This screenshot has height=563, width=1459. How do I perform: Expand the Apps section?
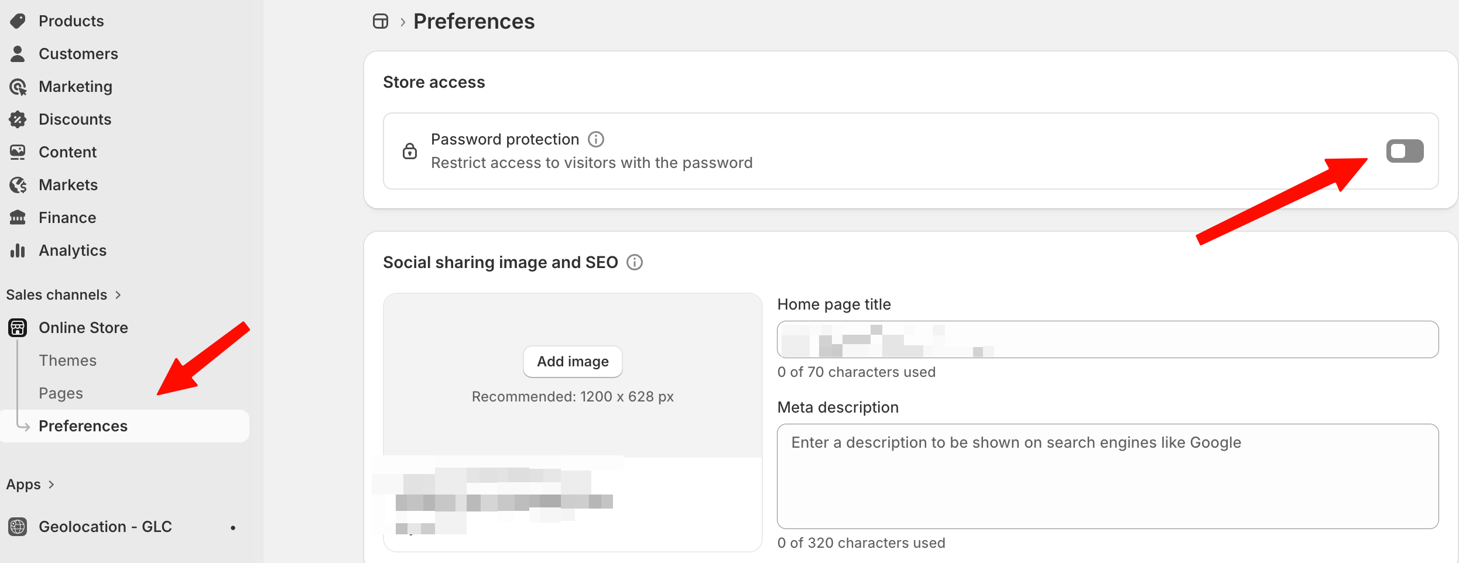[30, 485]
